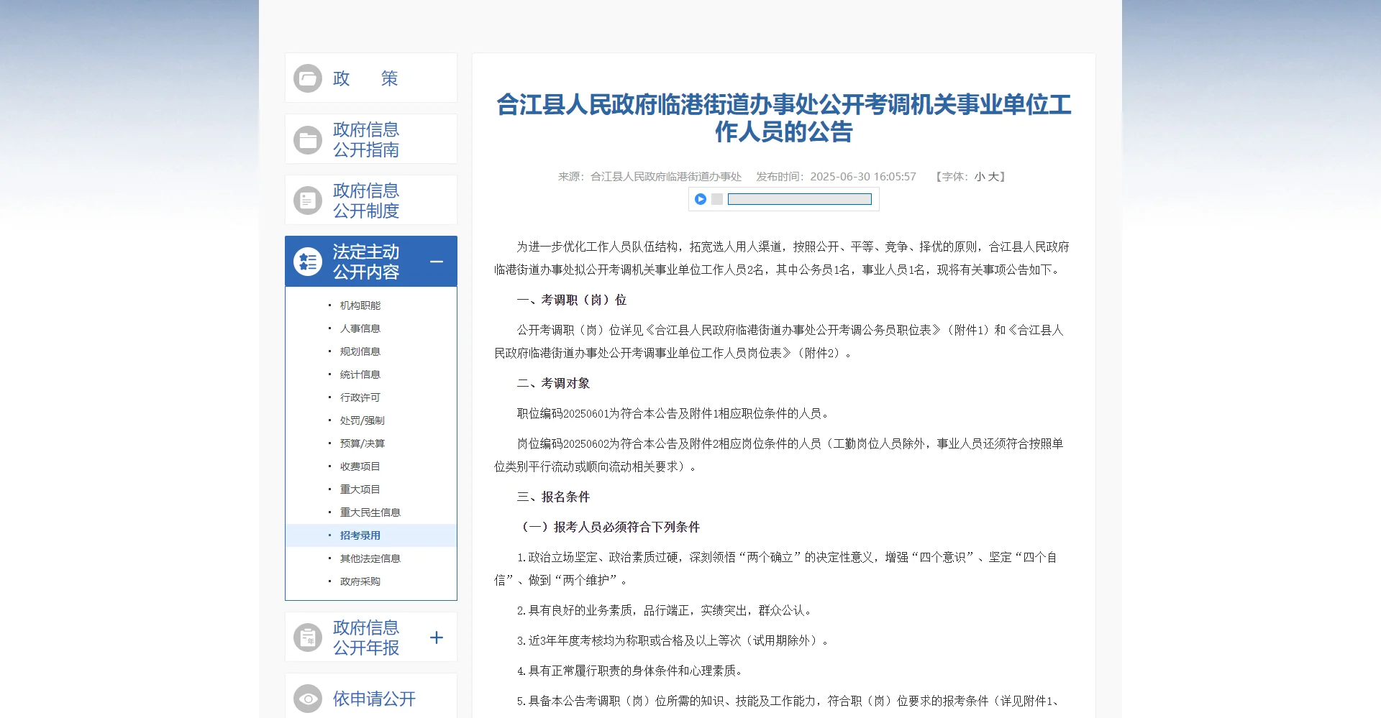Set font size to 大
Screen dimensions: 1381x718
pos(993,177)
